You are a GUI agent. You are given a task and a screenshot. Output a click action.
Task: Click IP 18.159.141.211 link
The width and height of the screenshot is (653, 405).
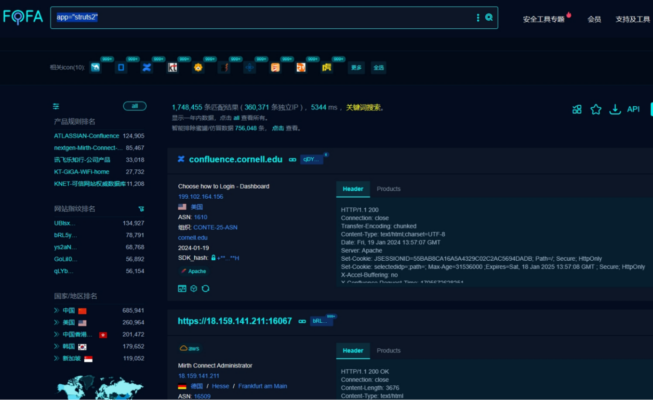[x=199, y=376]
